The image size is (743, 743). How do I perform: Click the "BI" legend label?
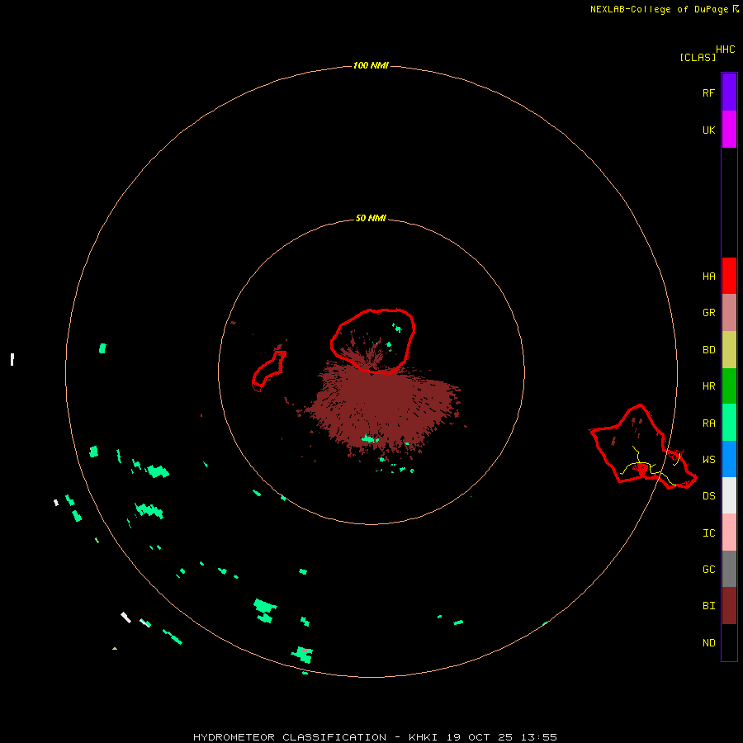[708, 606]
